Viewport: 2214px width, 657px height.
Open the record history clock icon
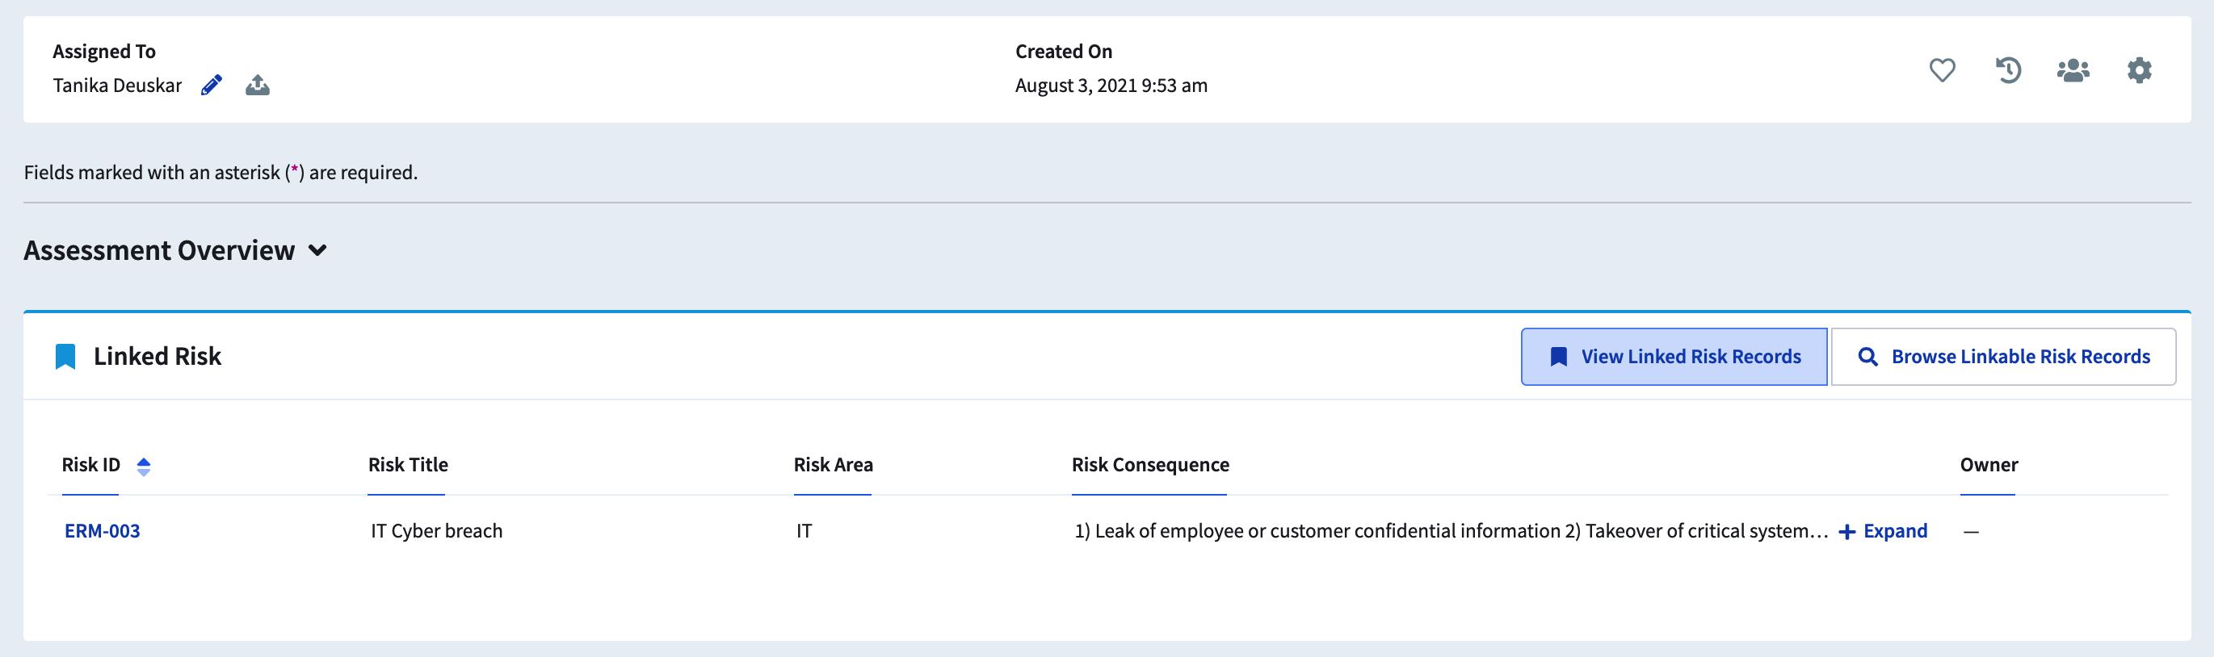coord(2008,70)
